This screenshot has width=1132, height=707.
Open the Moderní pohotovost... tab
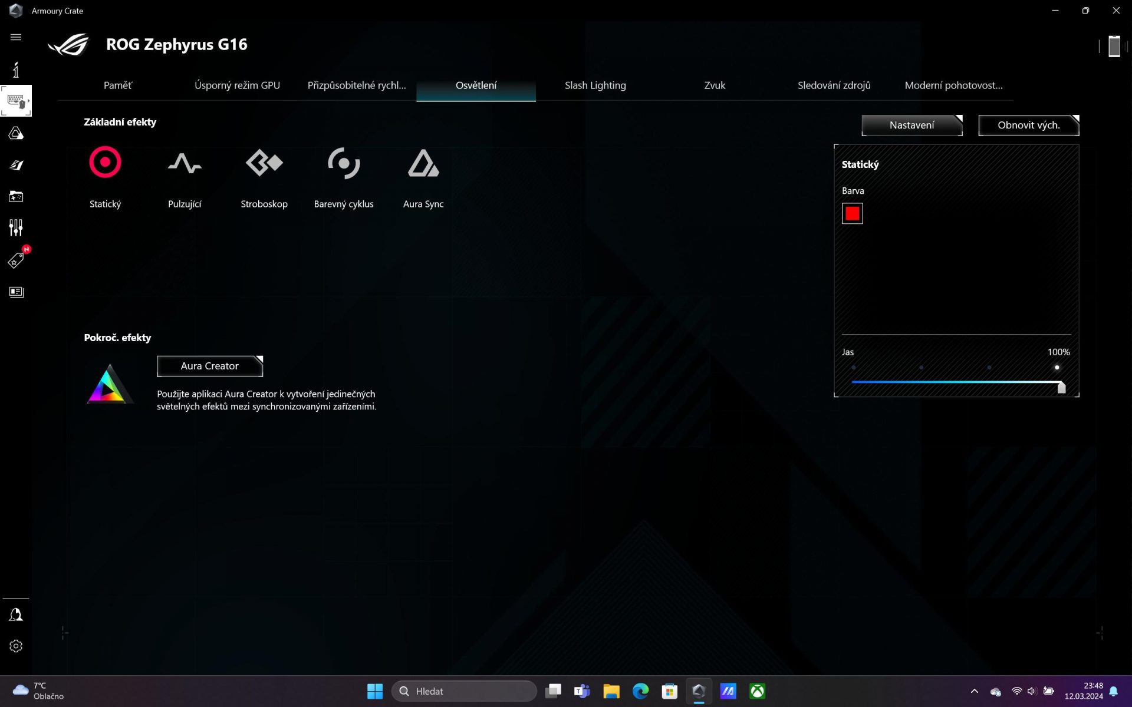point(953,85)
